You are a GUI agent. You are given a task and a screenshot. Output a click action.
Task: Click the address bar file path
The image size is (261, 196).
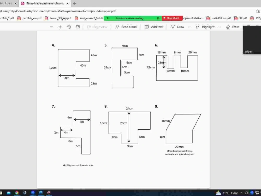point(58,11)
